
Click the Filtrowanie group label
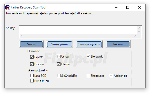click(x=34, y=51)
